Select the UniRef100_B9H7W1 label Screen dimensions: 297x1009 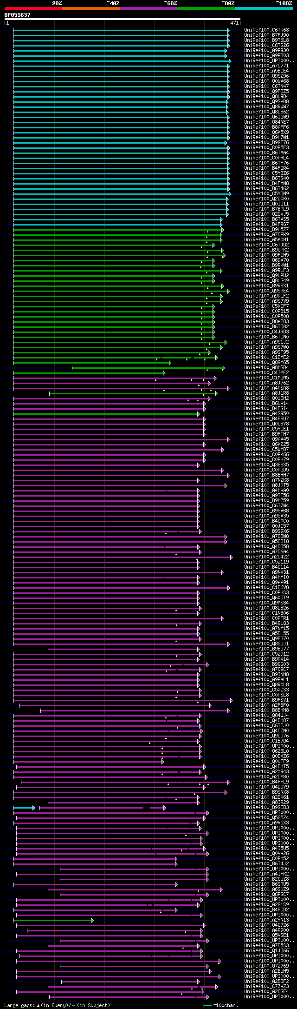pos(266,138)
